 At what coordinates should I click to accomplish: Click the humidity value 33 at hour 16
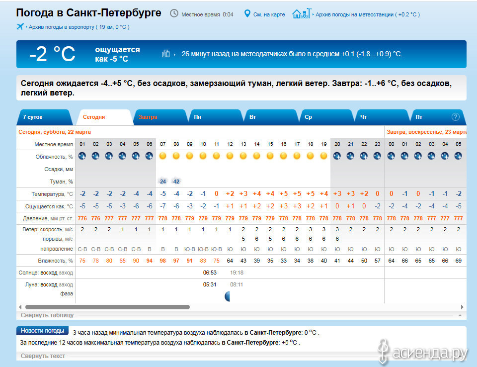click(x=284, y=261)
